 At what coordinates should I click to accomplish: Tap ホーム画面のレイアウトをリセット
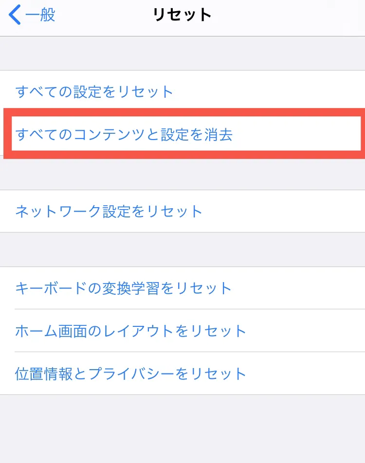pos(131,331)
